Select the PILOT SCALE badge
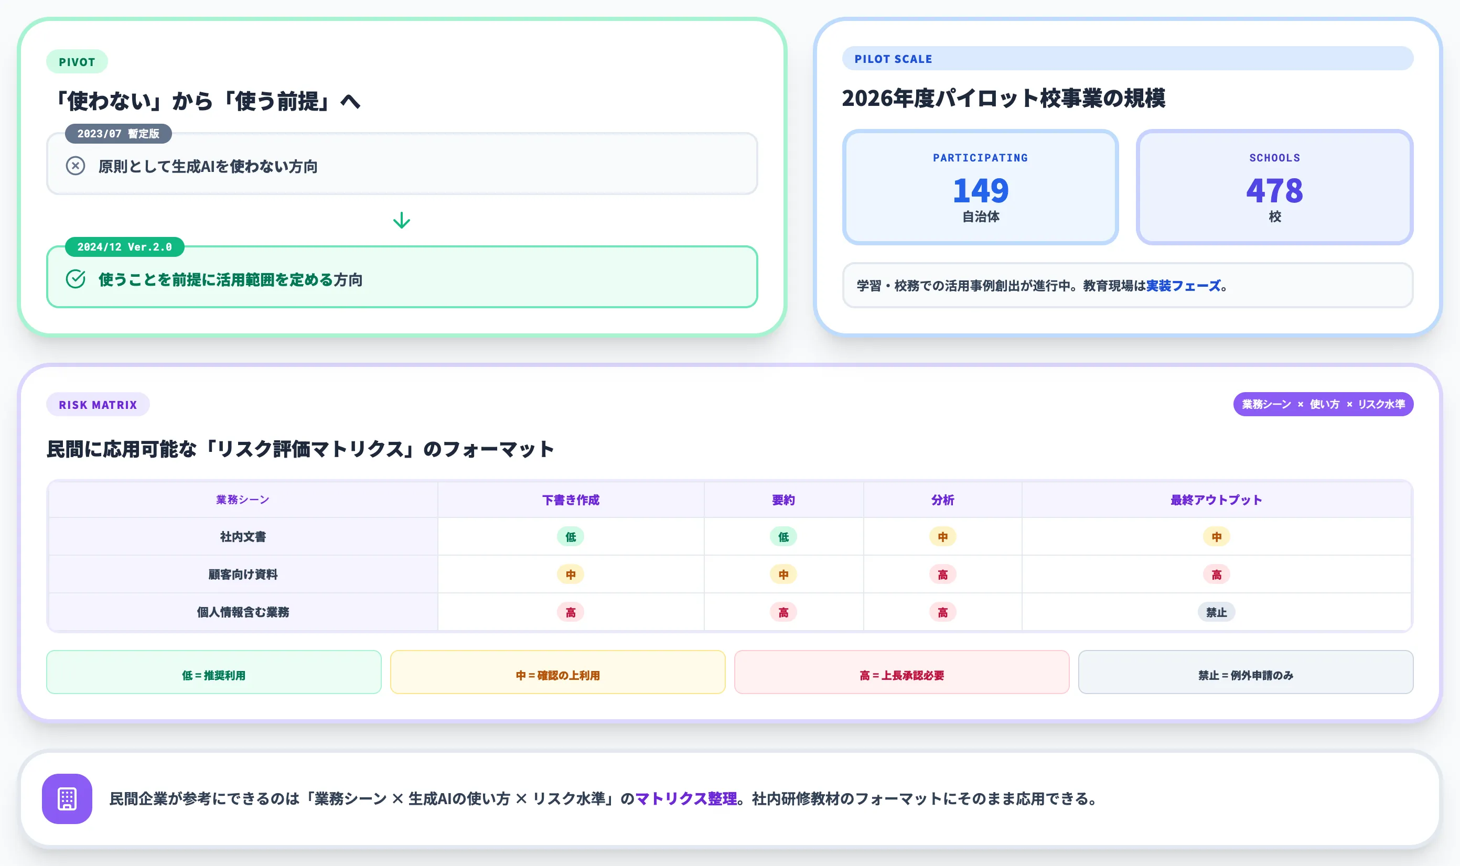The height and width of the screenshot is (866, 1460). [1128, 58]
